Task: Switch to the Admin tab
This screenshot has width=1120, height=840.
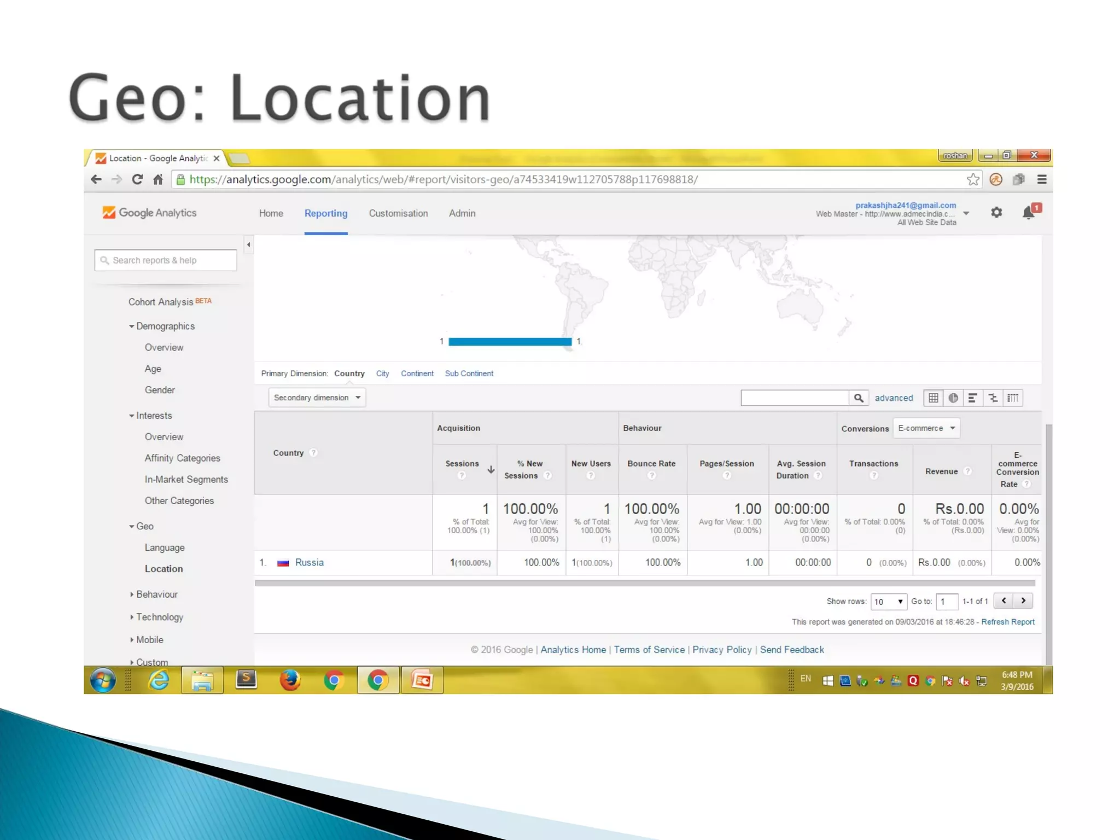Action: (x=462, y=213)
